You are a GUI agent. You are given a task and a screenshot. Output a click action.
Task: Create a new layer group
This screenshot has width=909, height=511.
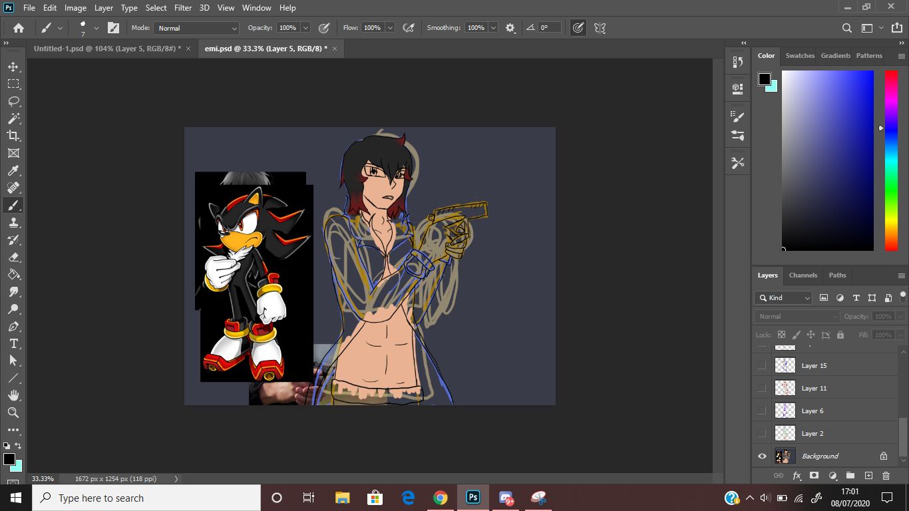pyautogui.click(x=850, y=476)
